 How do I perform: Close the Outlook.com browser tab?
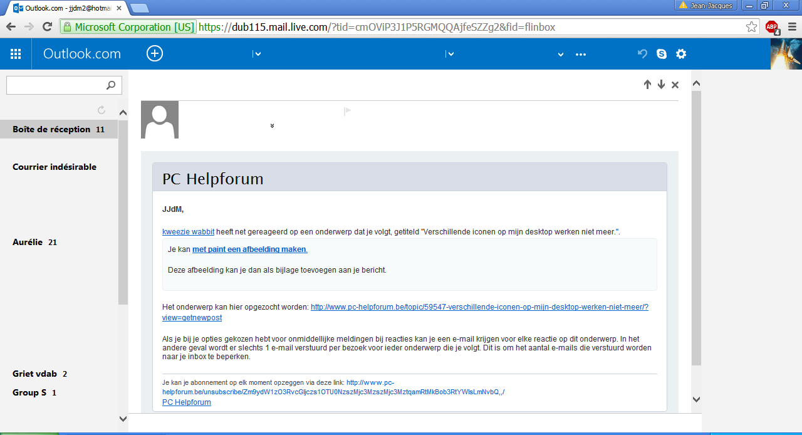[x=119, y=8]
